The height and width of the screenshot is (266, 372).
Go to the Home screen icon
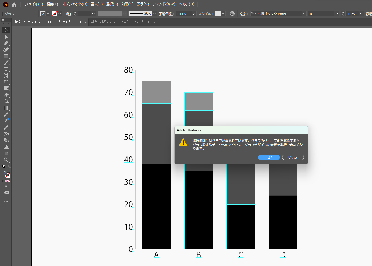coord(14,4)
